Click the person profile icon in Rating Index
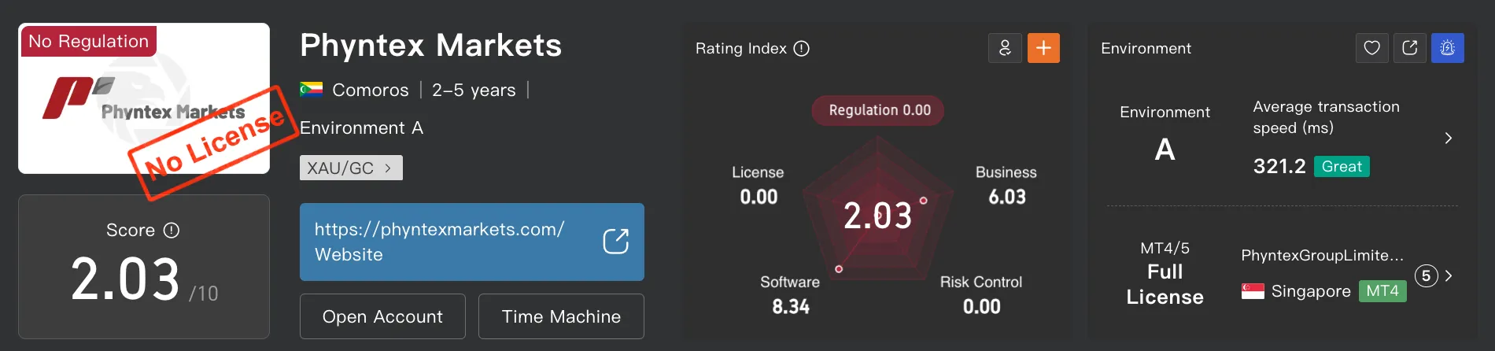Screen dimensions: 1495x351 1005,48
